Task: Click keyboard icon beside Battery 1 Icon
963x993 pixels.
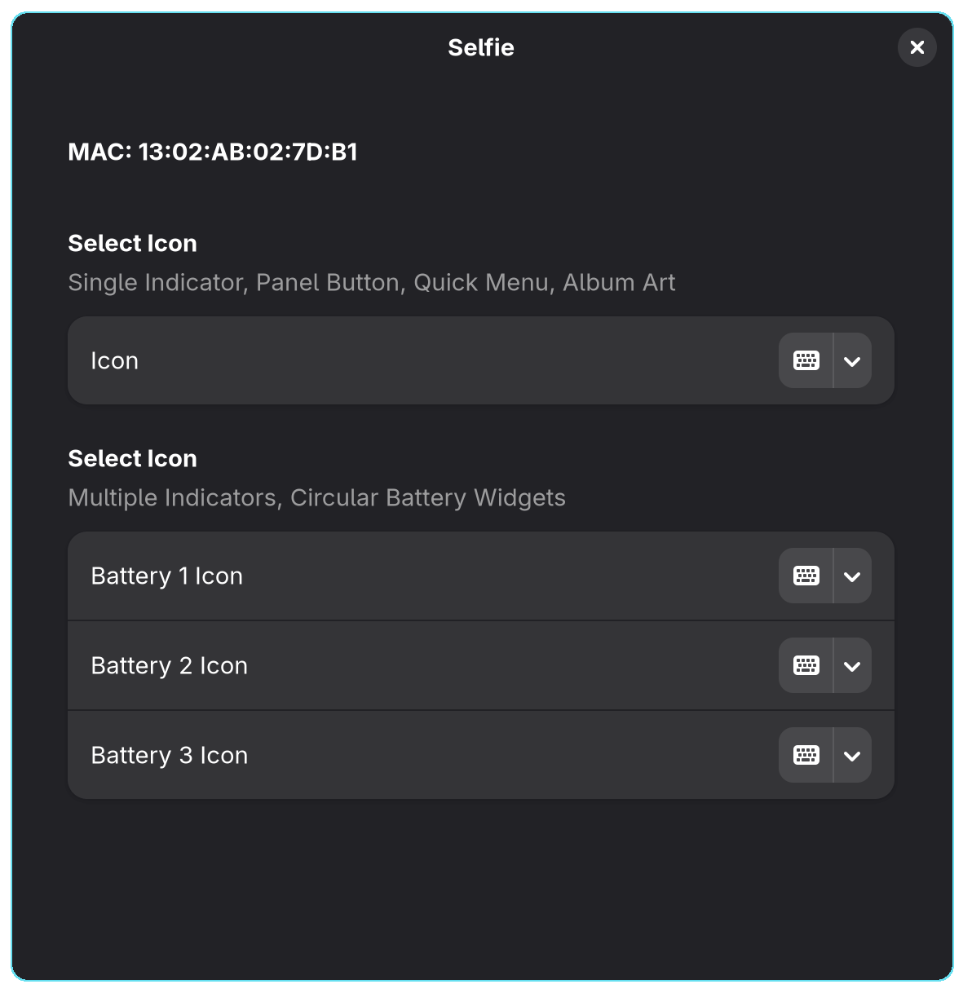Action: point(806,576)
